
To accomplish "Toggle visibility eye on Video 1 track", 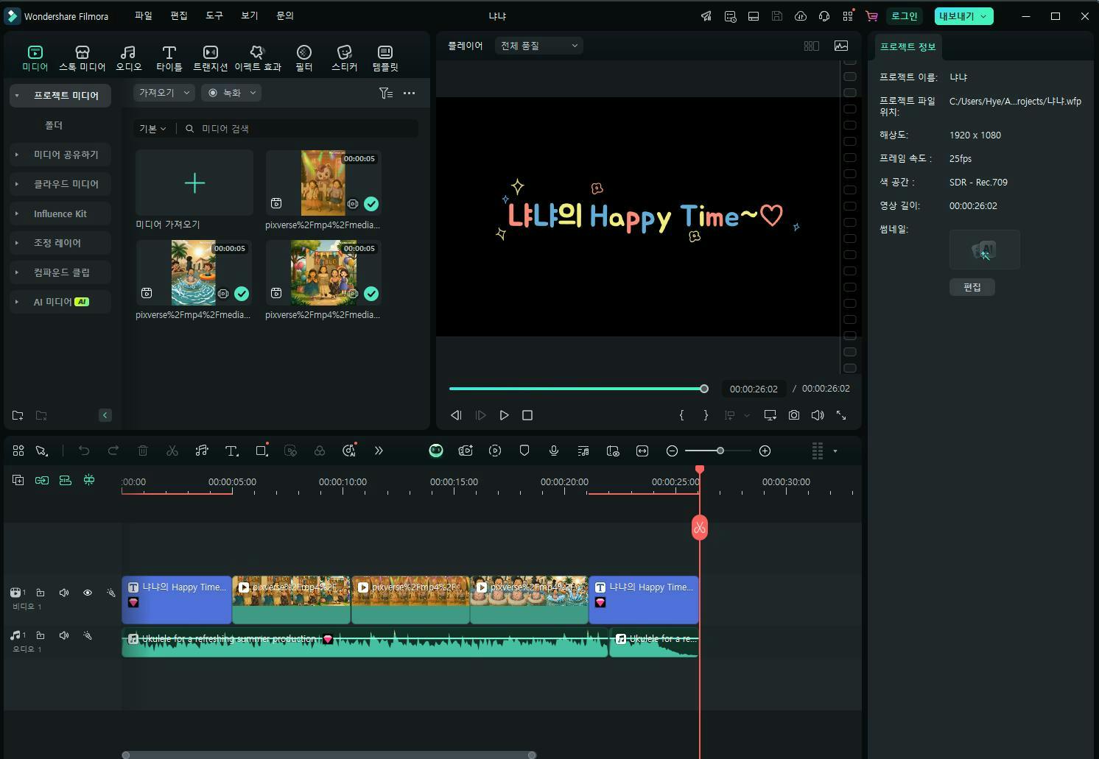I will point(88,593).
